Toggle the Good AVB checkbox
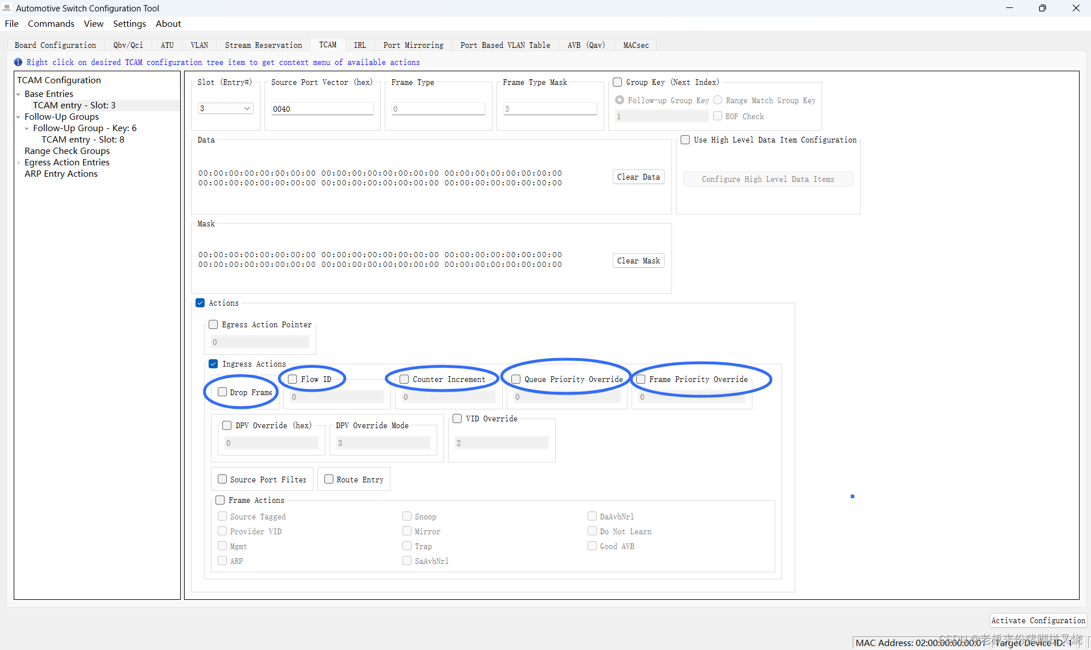This screenshot has width=1091, height=650. [x=592, y=546]
